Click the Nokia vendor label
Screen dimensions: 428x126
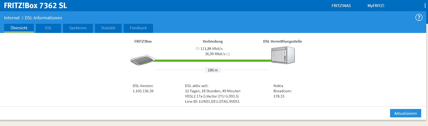[x=278, y=86]
